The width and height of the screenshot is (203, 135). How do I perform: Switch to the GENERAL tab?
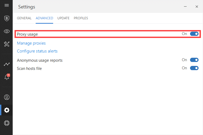coord(24,18)
